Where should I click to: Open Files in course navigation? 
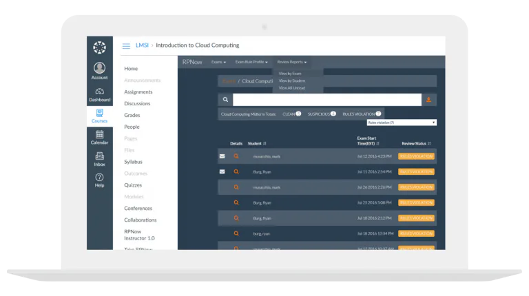[129, 150]
